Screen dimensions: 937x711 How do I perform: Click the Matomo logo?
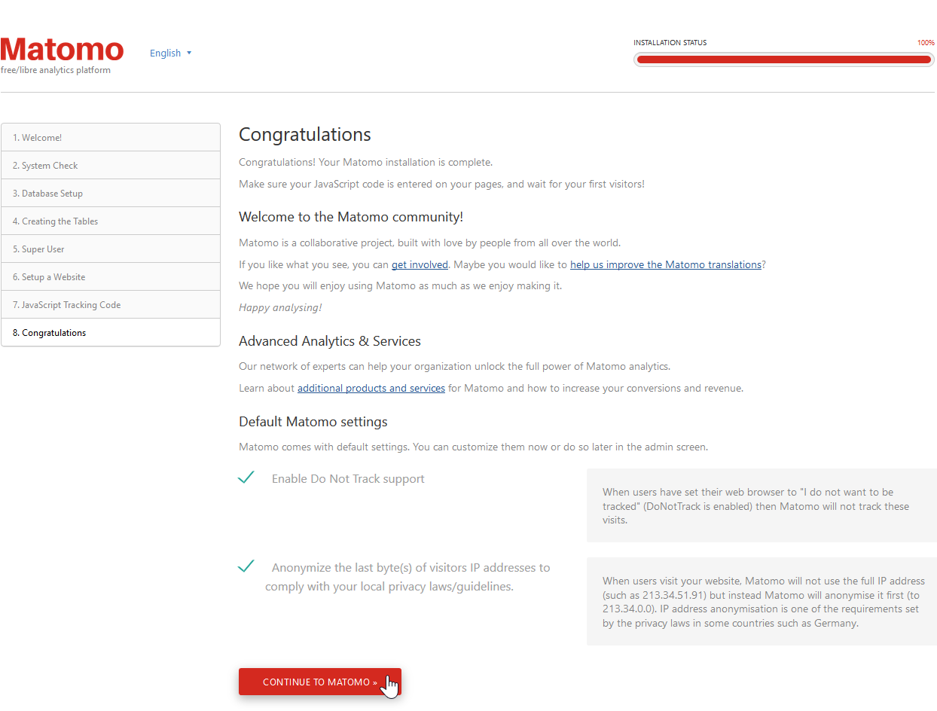pyautogui.click(x=62, y=50)
